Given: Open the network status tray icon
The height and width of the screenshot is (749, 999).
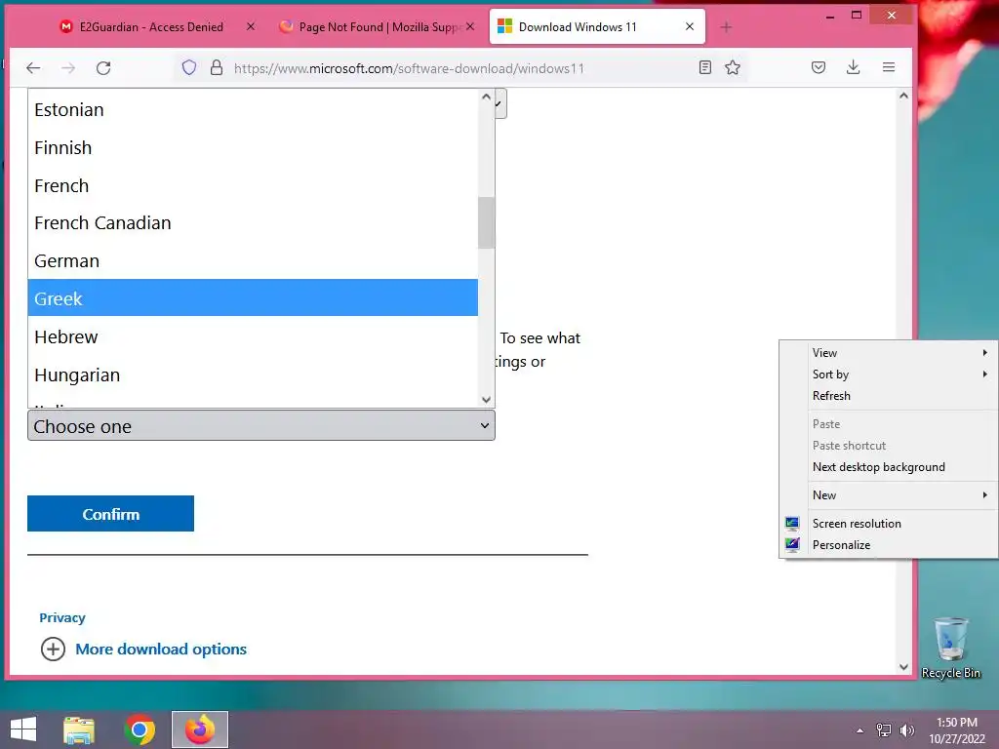Looking at the screenshot, I should (884, 730).
